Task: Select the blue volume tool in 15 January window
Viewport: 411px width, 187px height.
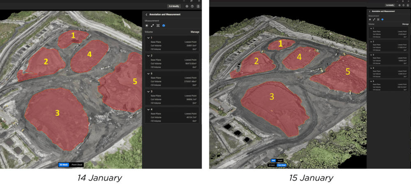Action: coord(382,19)
